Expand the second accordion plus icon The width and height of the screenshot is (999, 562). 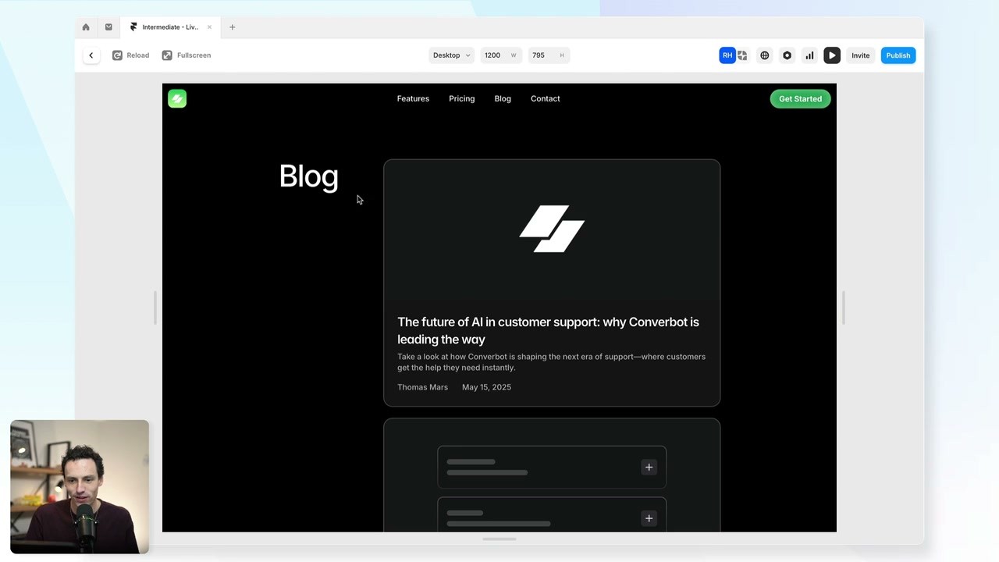[x=649, y=518]
